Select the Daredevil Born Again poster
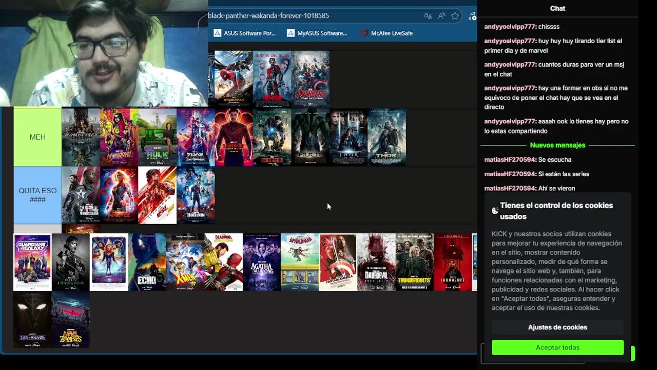 click(x=377, y=262)
